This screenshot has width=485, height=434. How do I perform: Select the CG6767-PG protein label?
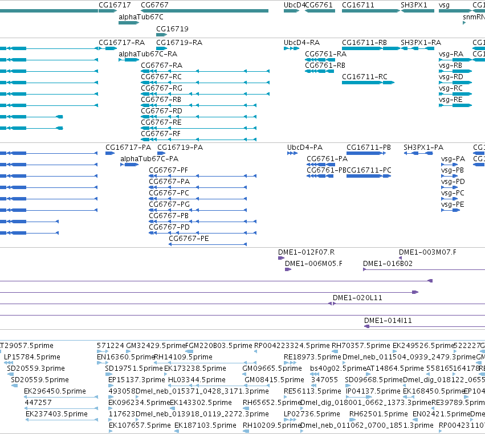point(169,204)
